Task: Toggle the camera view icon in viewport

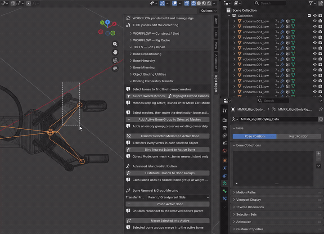Action: coord(115,60)
